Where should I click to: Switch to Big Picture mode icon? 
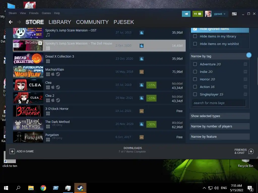pos(234,14)
